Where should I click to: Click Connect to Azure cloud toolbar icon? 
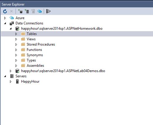(40, 11)
